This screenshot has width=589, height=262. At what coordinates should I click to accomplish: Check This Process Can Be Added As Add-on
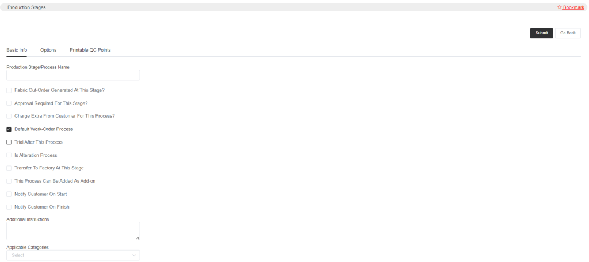click(x=9, y=182)
